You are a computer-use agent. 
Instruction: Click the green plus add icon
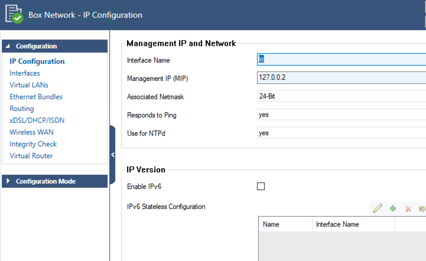(x=392, y=208)
